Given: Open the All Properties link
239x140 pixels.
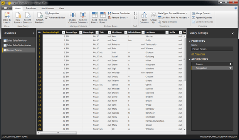Looking at the screenshot, I should pyautogui.click(x=198, y=54).
